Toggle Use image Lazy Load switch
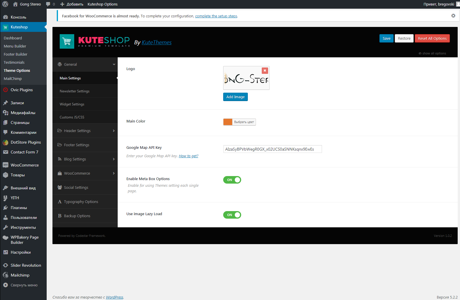Image resolution: width=460 pixels, height=300 pixels. (232, 215)
